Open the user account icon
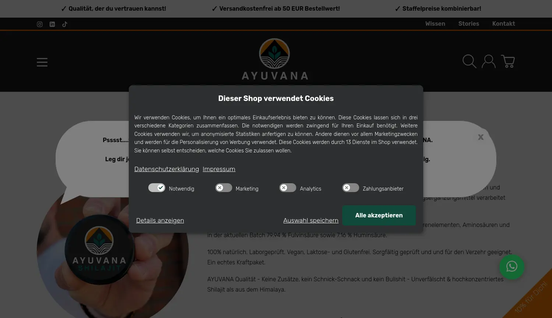 (489, 61)
